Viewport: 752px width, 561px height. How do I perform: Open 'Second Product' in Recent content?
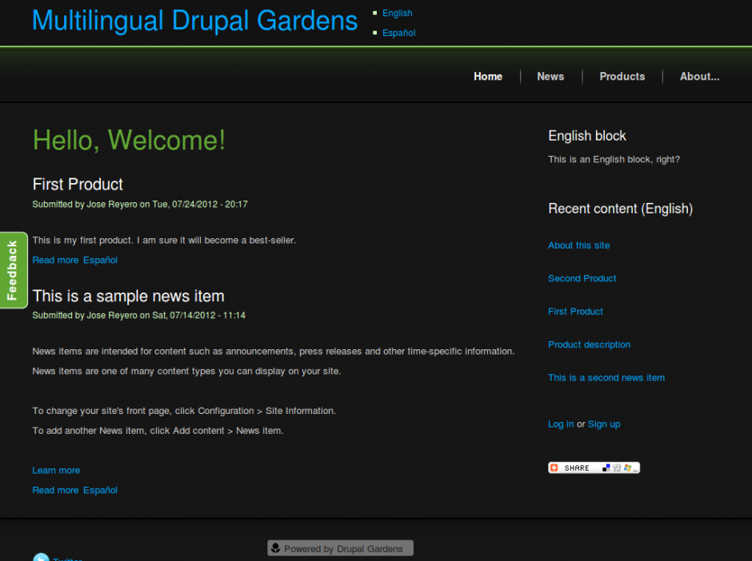coord(582,278)
